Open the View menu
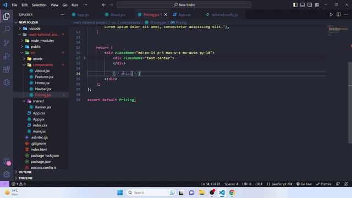The width and height of the screenshot is (352, 198). [54, 5]
